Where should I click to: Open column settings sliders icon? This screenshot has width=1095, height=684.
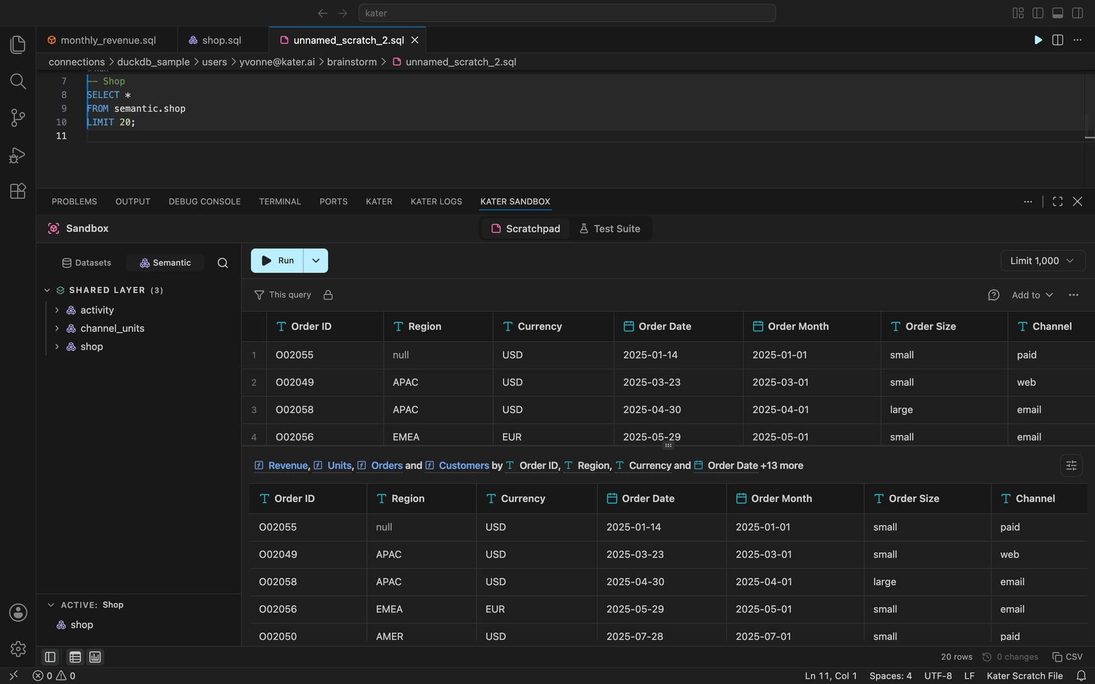(1071, 466)
